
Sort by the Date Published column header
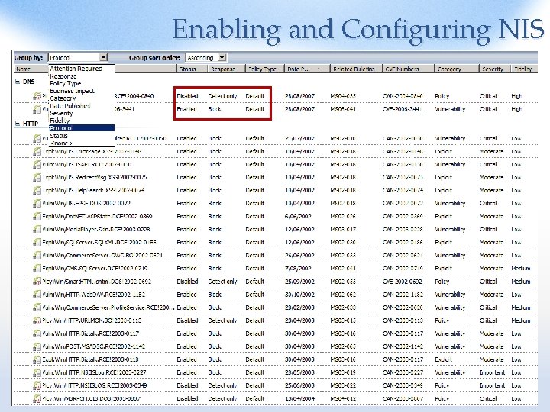[307, 69]
